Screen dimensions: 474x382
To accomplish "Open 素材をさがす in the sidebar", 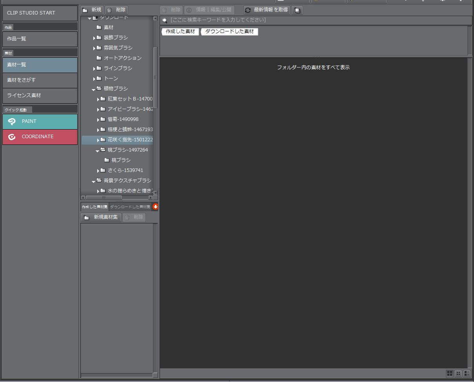I will coord(40,80).
